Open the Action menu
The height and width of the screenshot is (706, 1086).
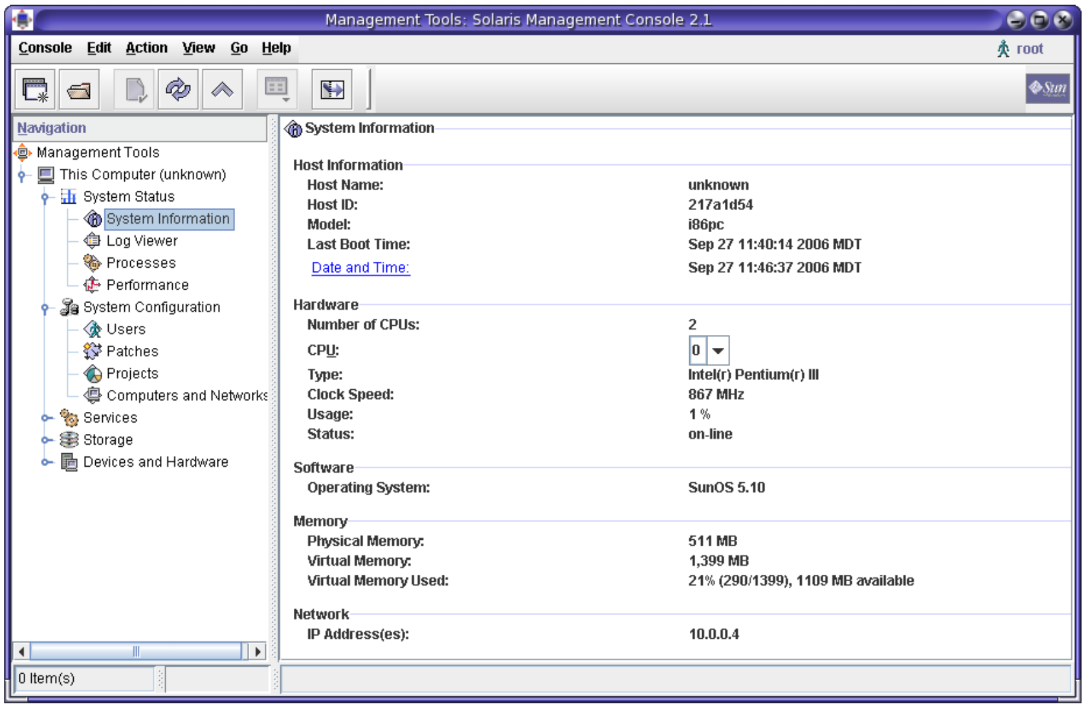pos(146,48)
